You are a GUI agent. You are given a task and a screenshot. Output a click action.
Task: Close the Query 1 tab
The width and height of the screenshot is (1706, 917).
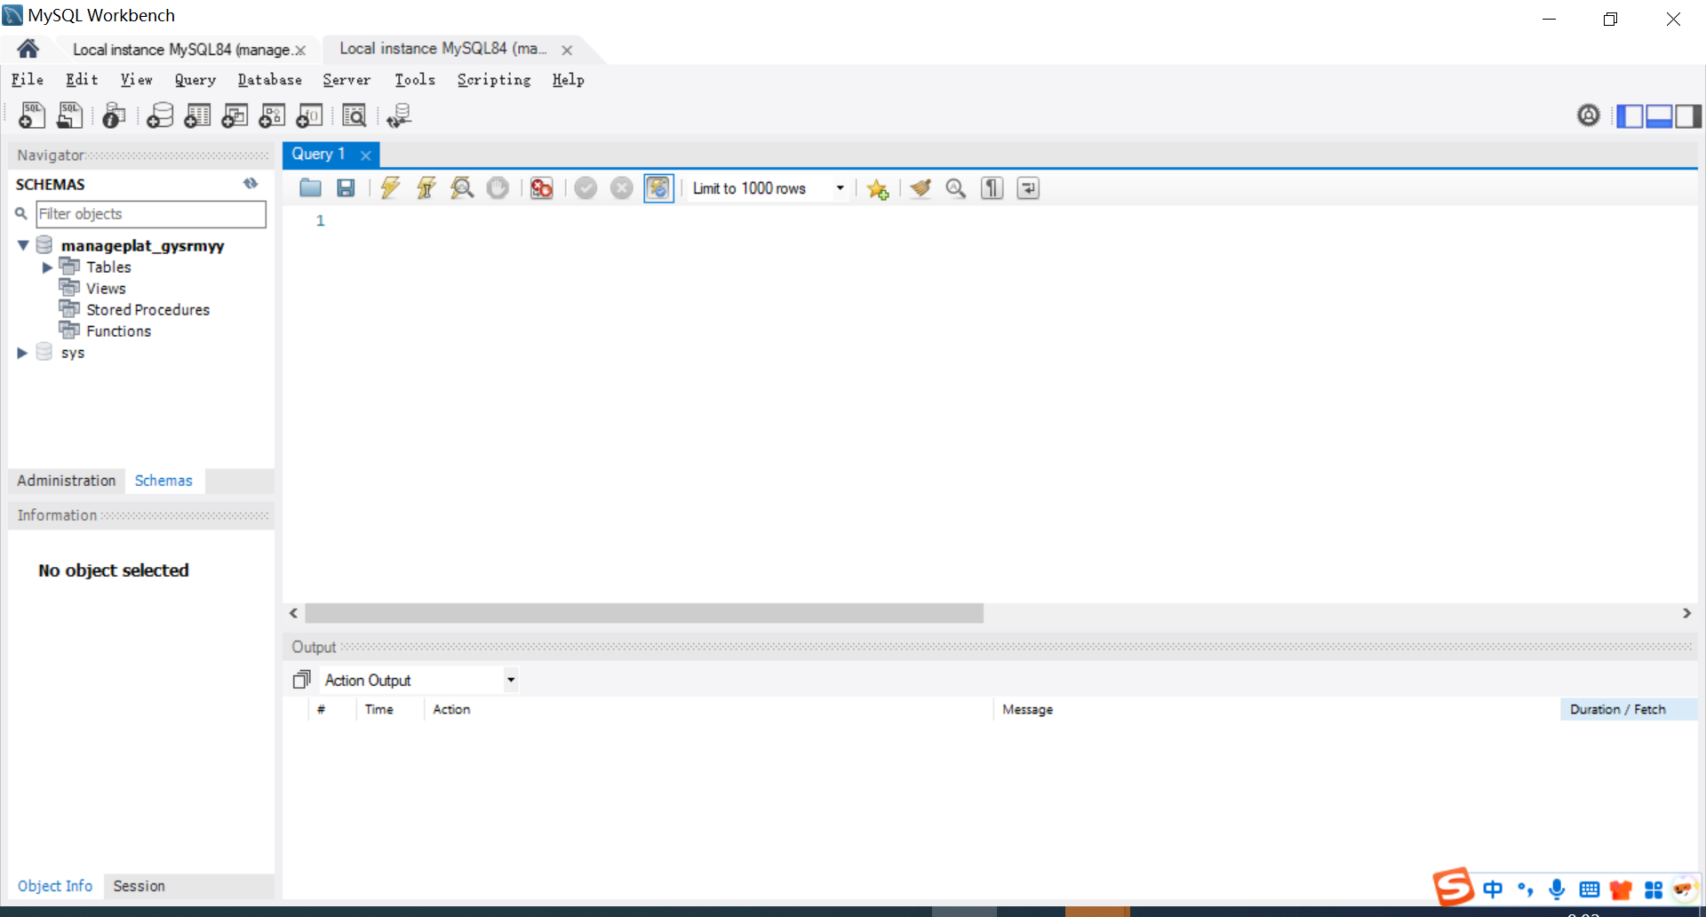(365, 155)
